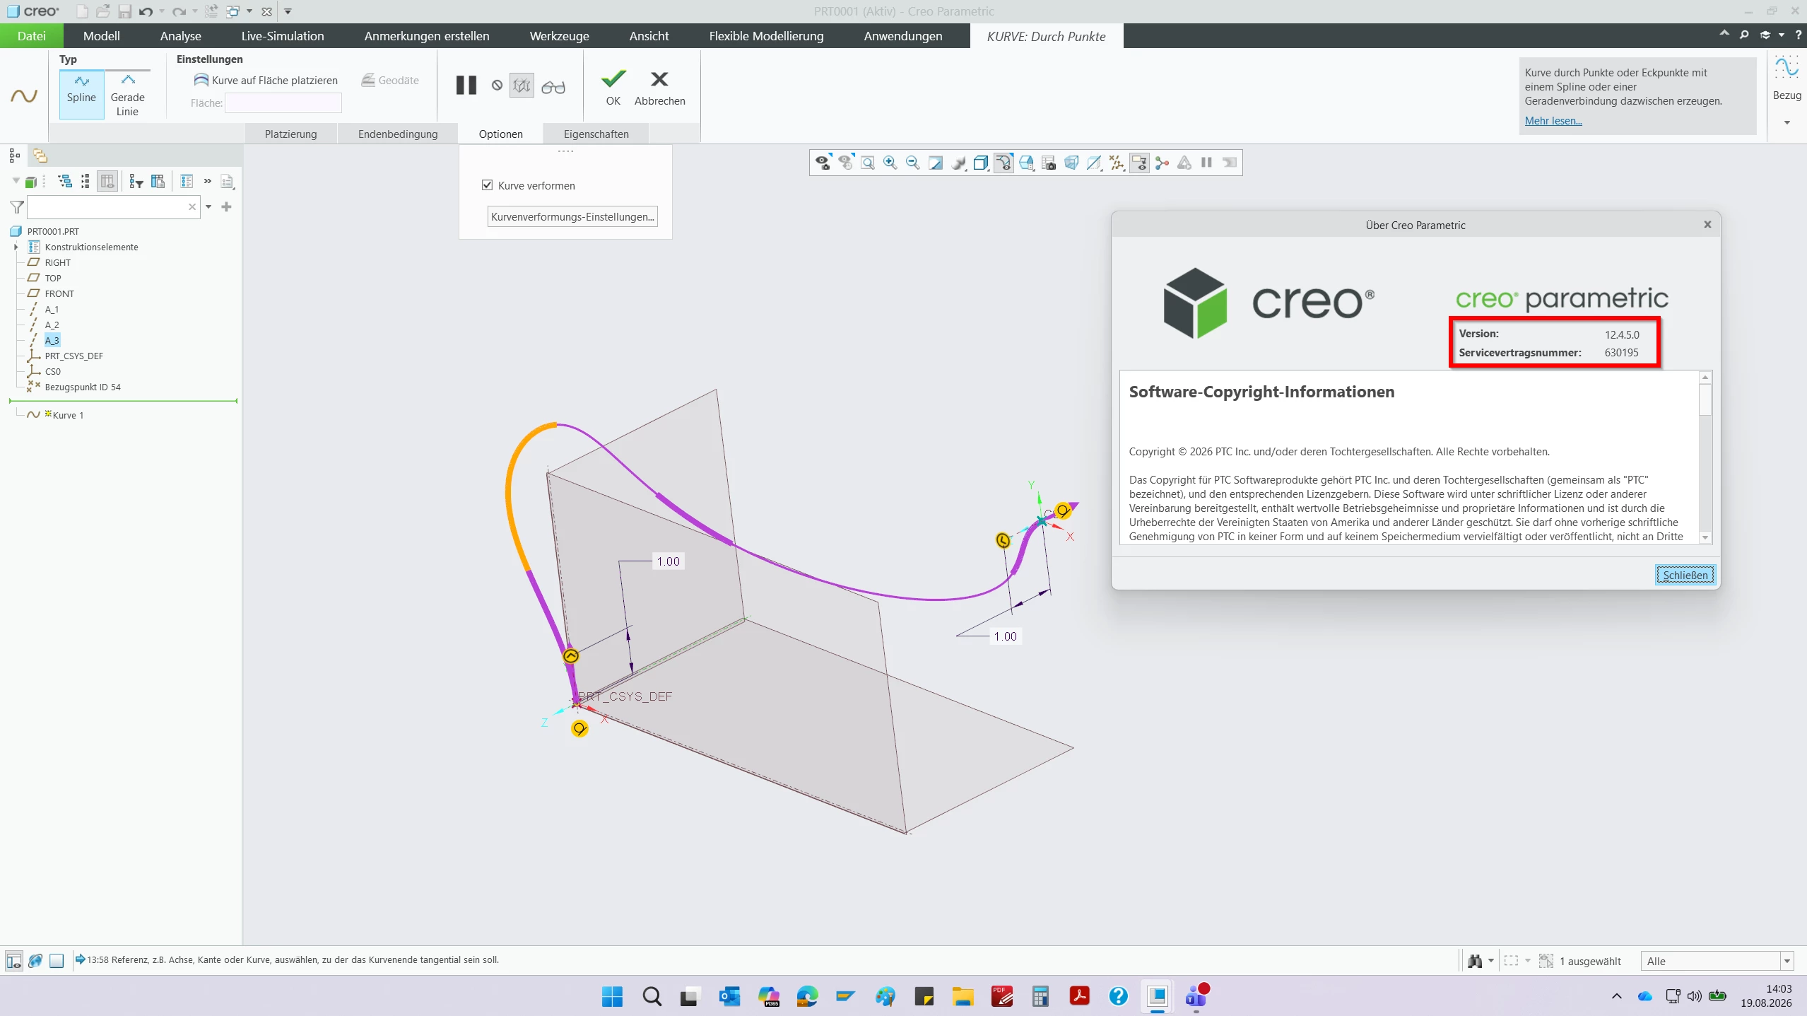Open Outlook from the taskbar
The height and width of the screenshot is (1016, 1807).
click(x=729, y=997)
